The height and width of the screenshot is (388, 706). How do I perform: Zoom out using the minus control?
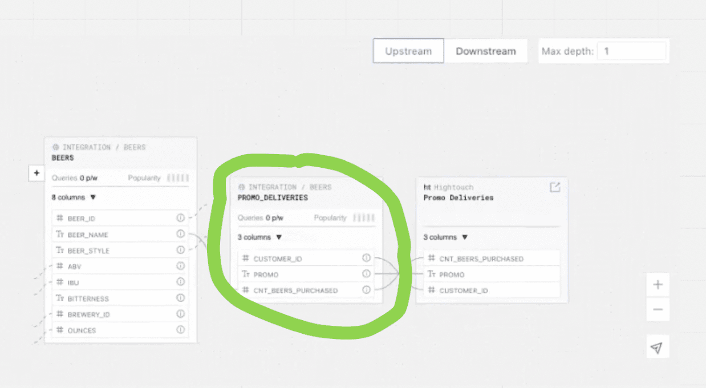658,309
